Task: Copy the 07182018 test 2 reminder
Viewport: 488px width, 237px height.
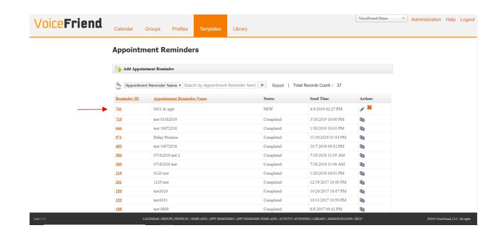Action: click(362, 156)
